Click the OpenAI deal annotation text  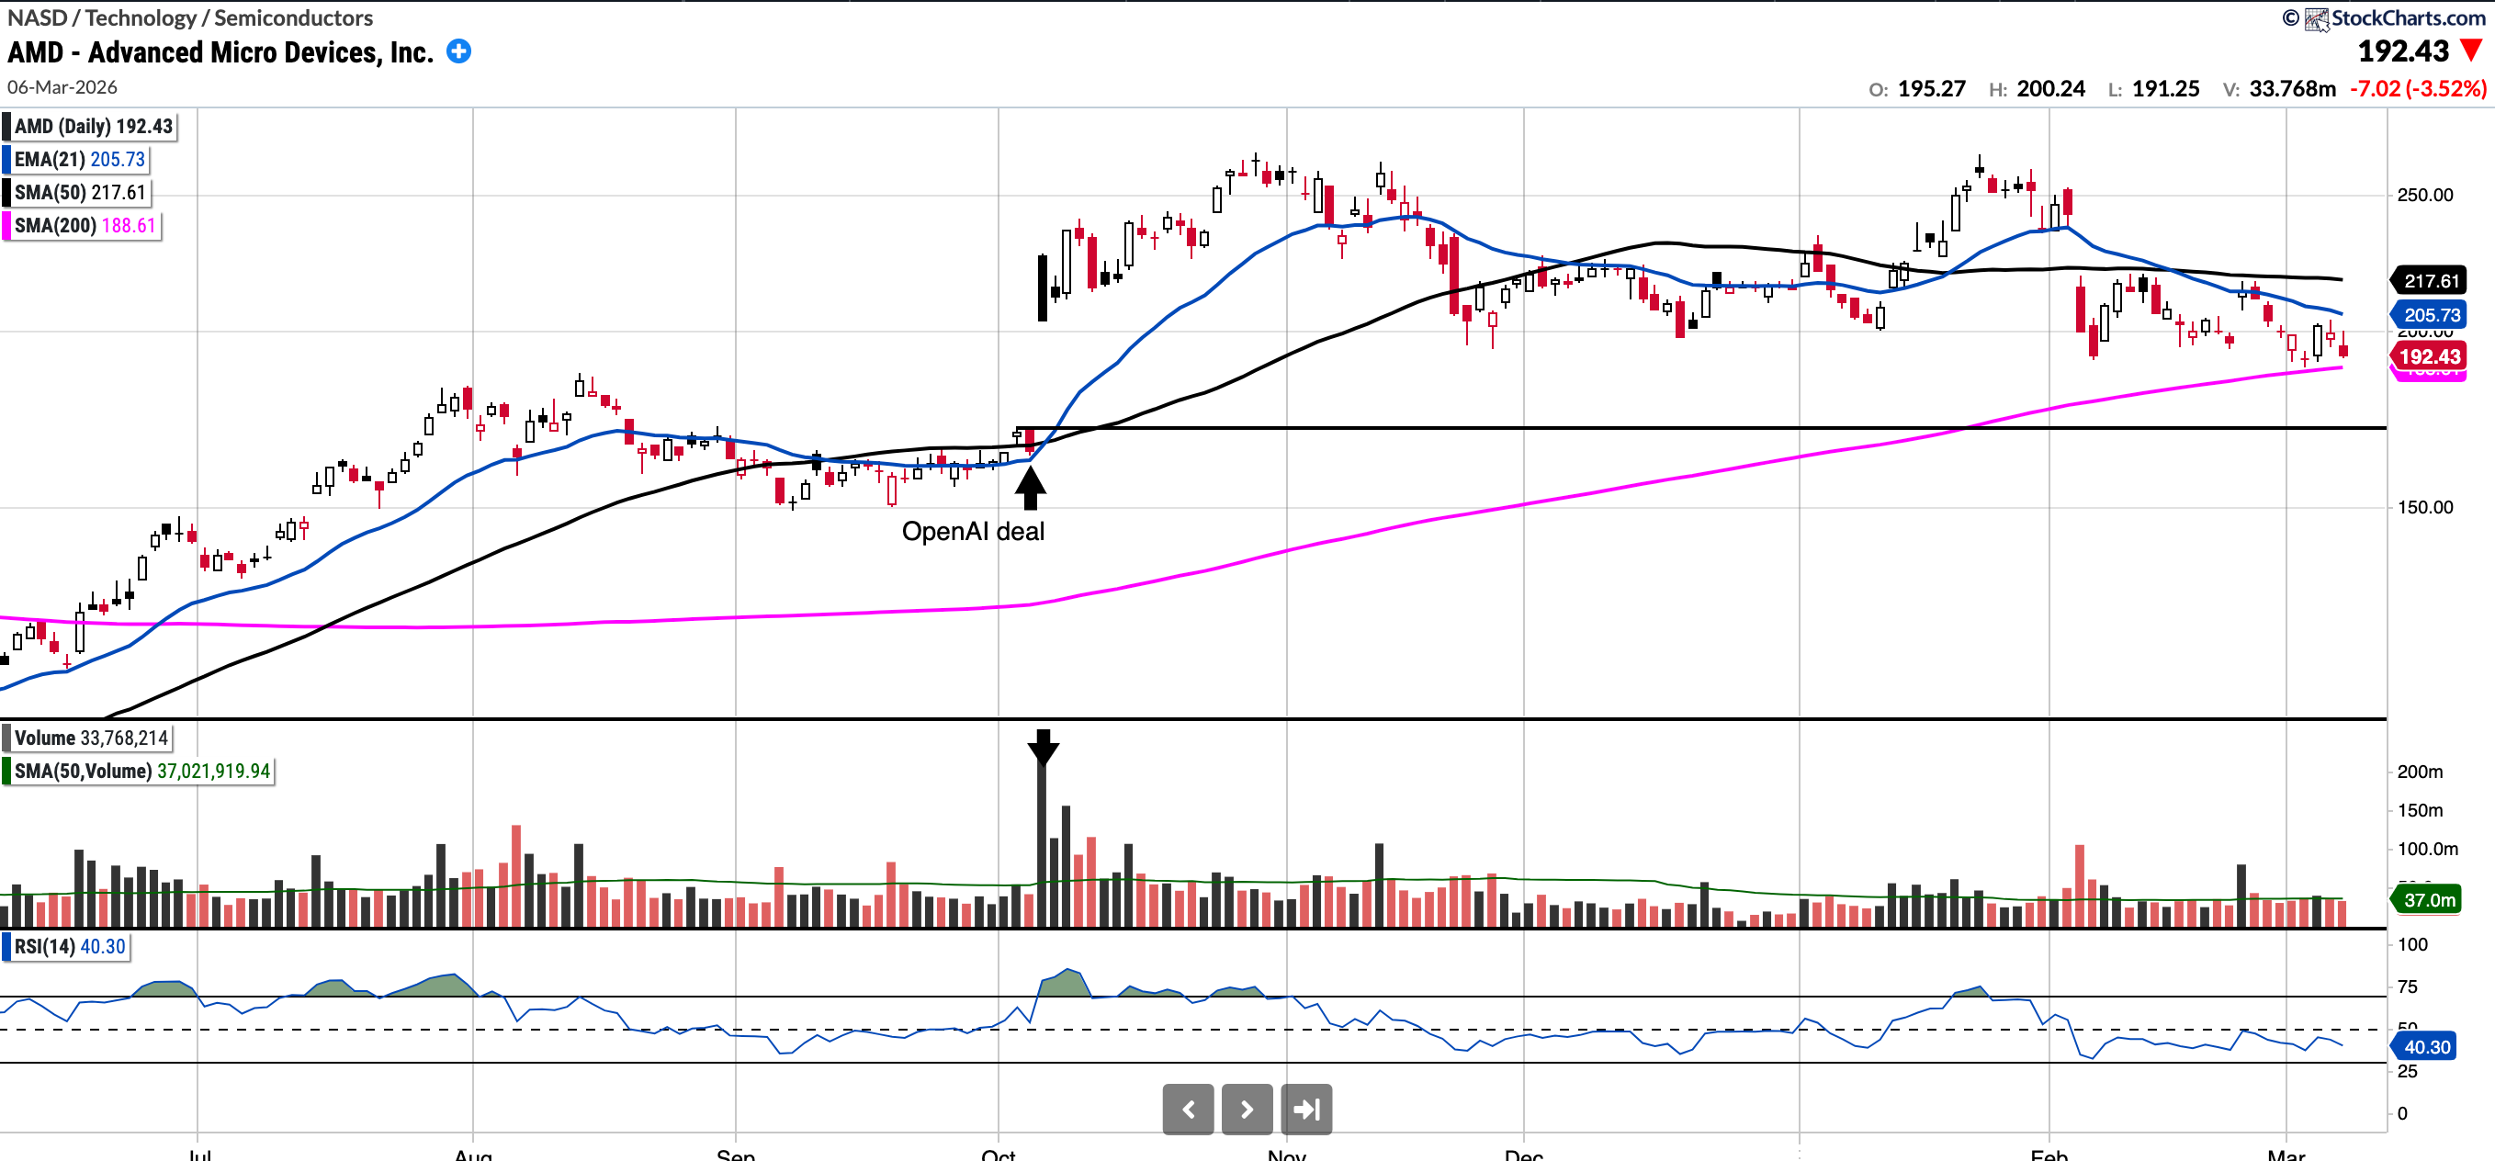(x=973, y=532)
